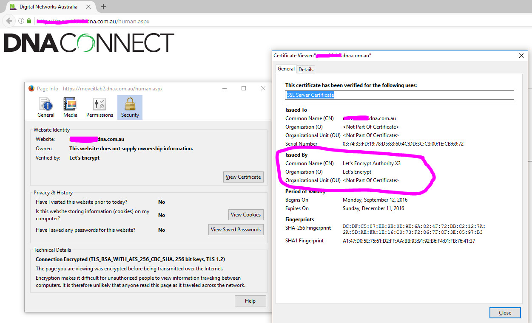The image size is (532, 323).
Task: Click the 'Technical Details' group label
Action: coord(52,250)
